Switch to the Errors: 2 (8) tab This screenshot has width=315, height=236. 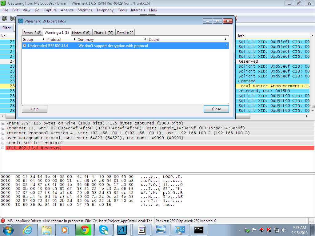coord(32,33)
